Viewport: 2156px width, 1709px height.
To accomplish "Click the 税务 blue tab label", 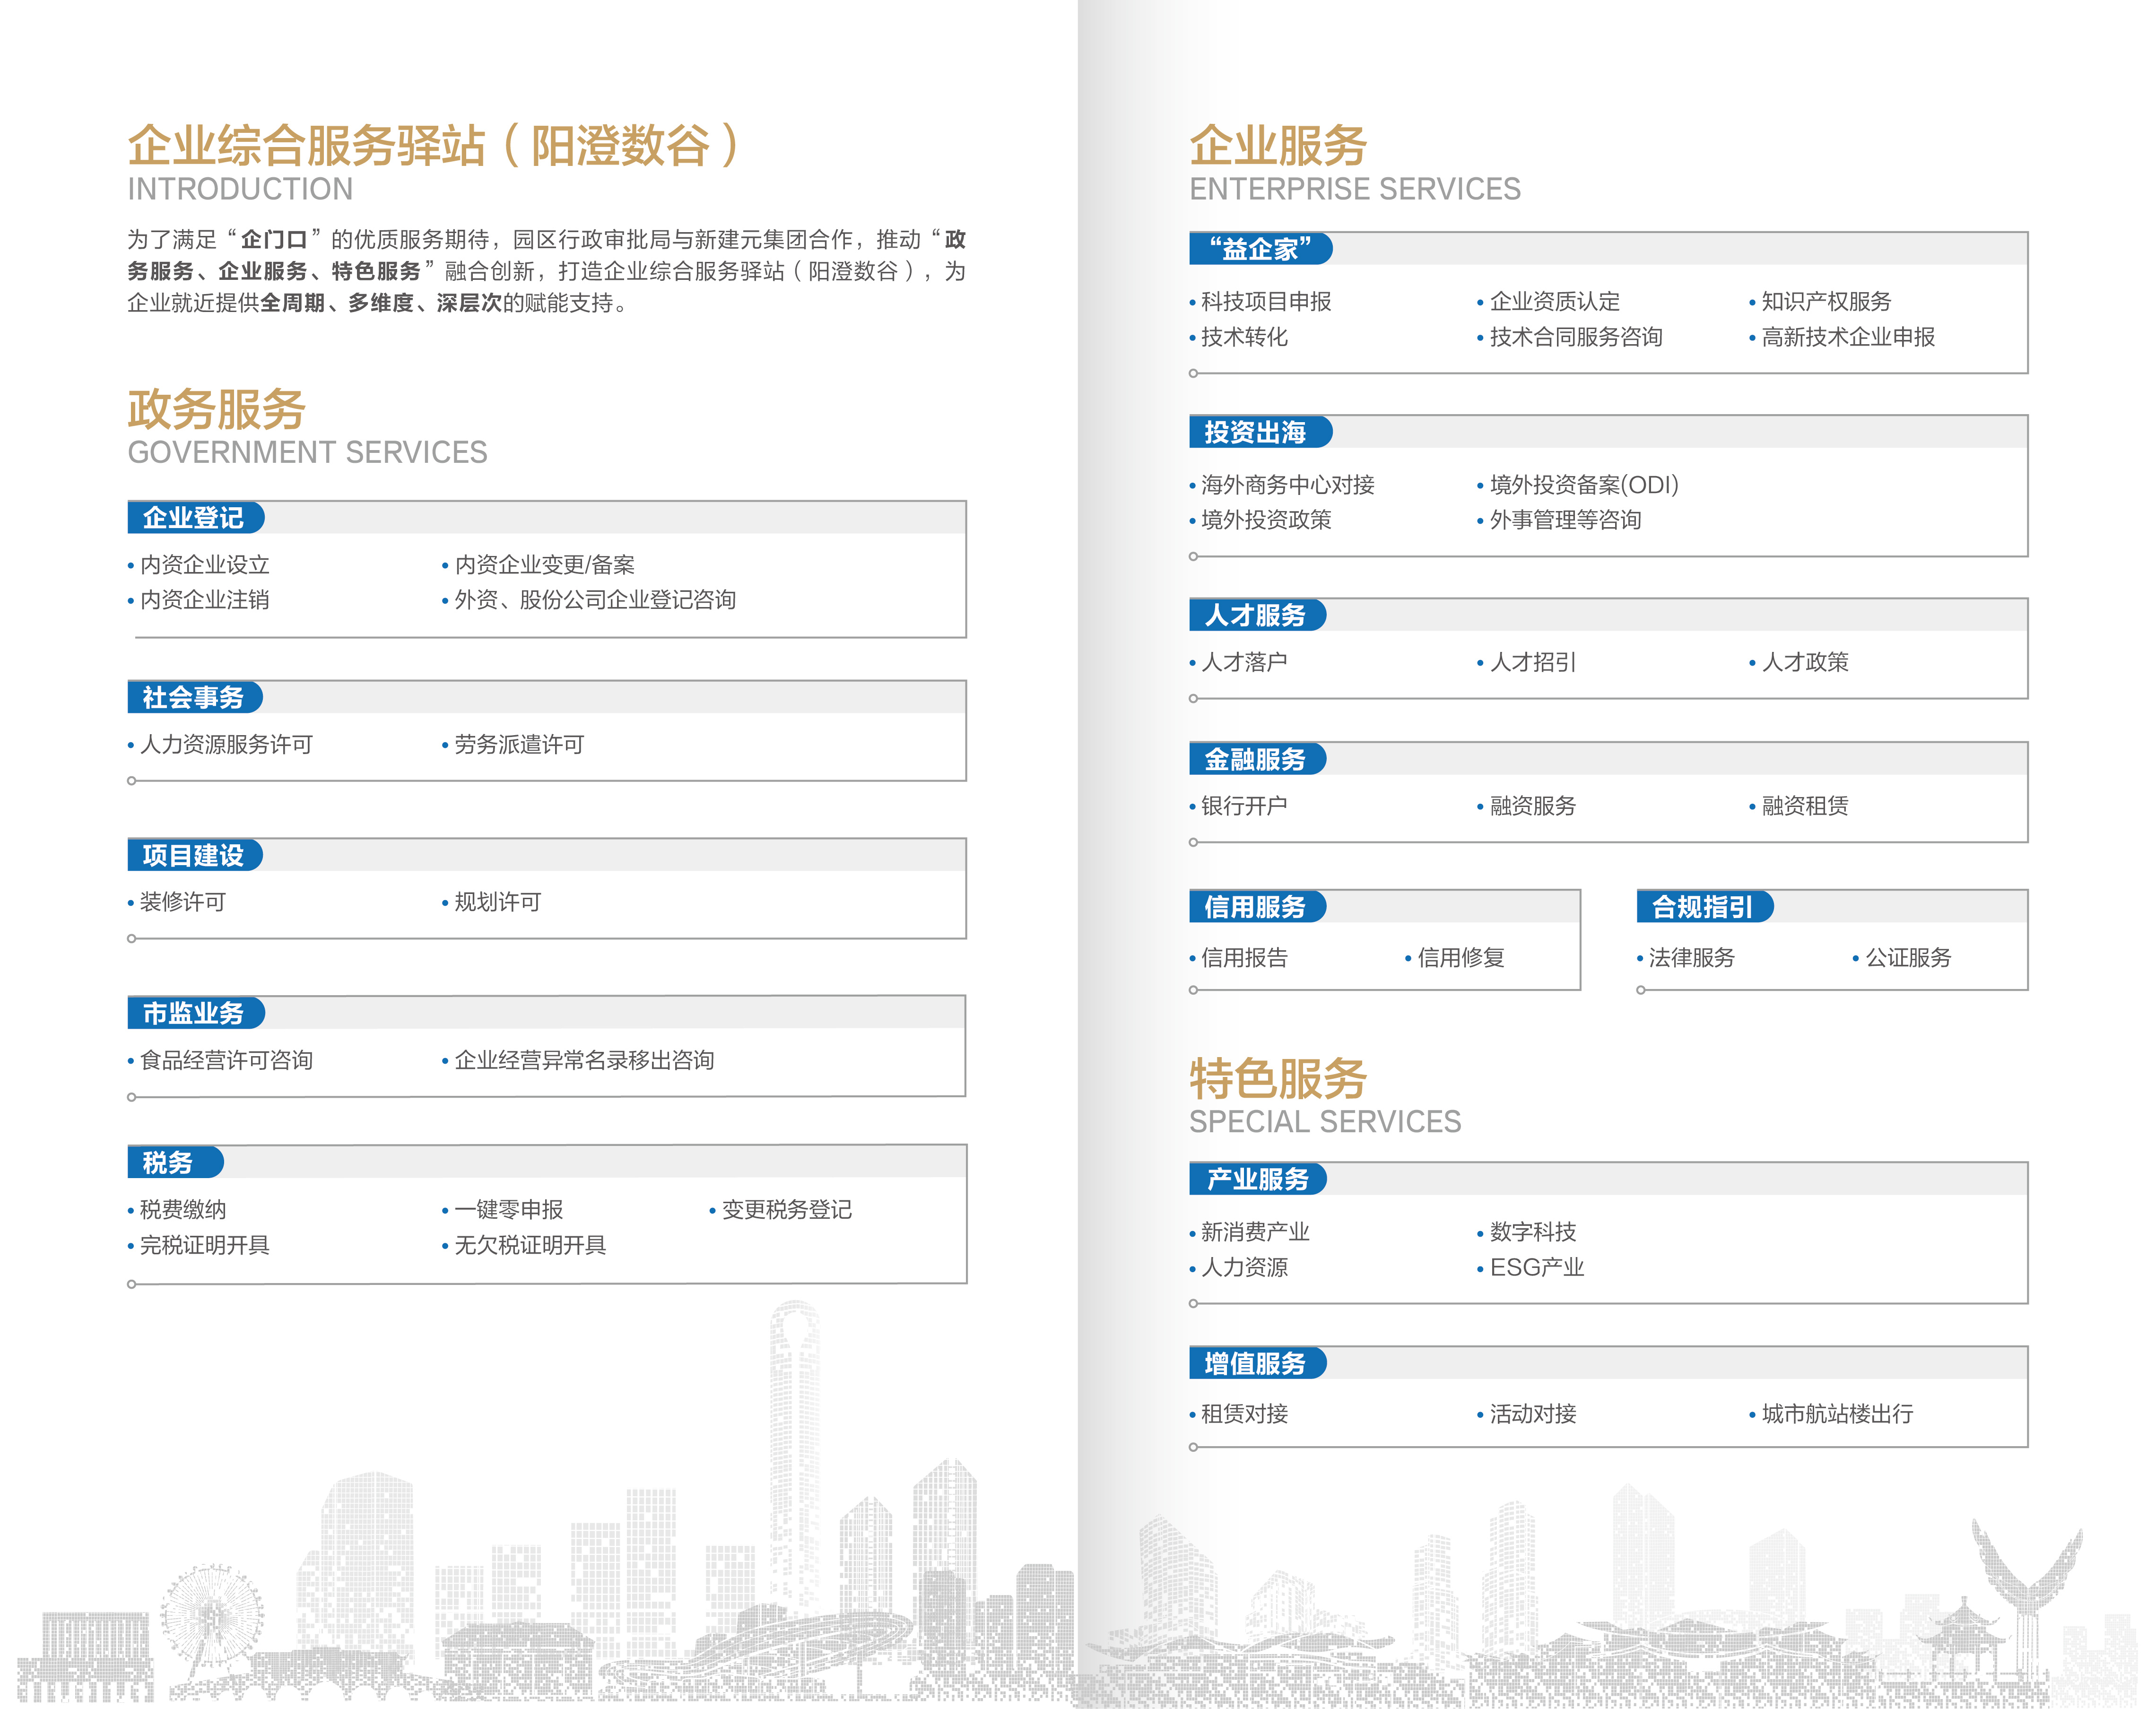I will 168,1162.
